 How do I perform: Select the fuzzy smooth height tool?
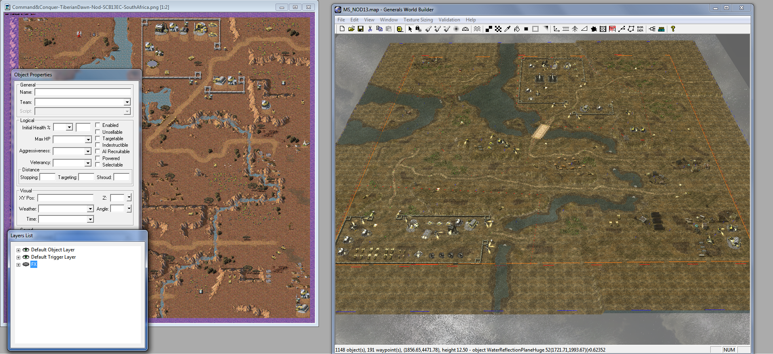pyautogui.click(x=456, y=29)
